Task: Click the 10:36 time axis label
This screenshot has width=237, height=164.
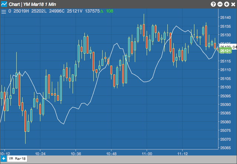Action: (76, 154)
